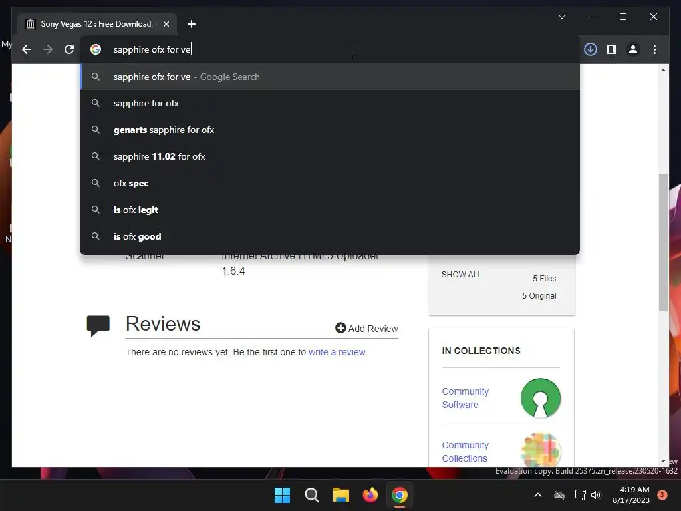This screenshot has width=681, height=511.
Task: Click the Chrome taskbar icon
Action: point(400,495)
